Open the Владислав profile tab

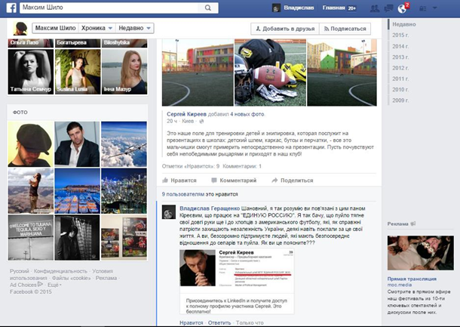click(x=293, y=8)
